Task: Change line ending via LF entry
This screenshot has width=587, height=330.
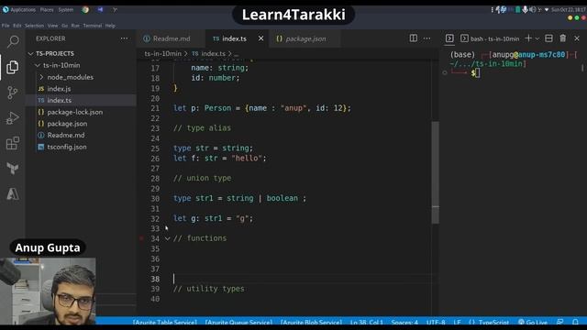Action: pos(457,322)
